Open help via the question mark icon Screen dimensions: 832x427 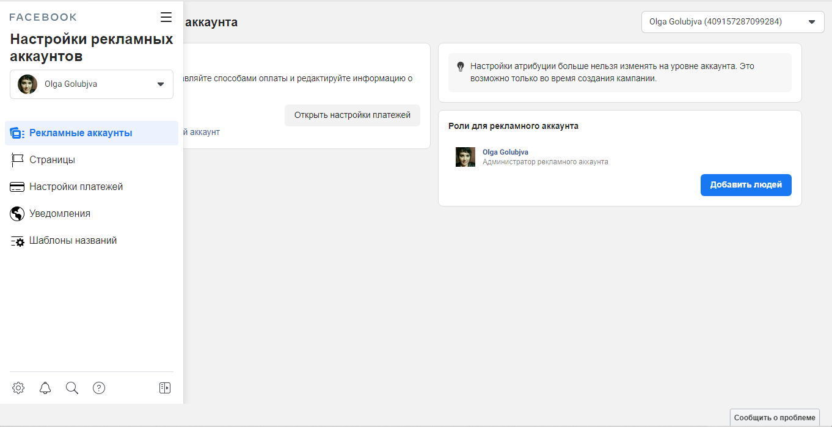coord(99,388)
